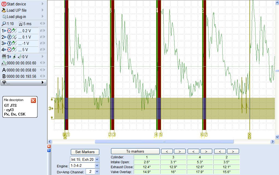Image resolution: width=279 pixels, height=175 pixels.
Task: Click the magnifier zoom 1:10 icon
Action: pyautogui.click(x=4, y=24)
